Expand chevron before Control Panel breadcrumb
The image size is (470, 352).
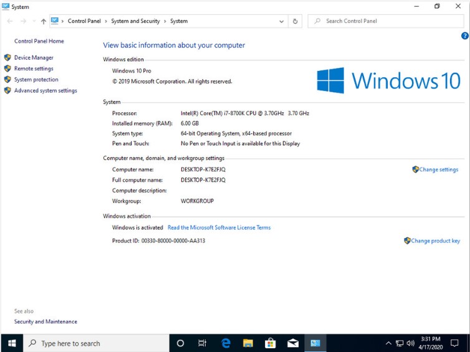pyautogui.click(x=62, y=21)
